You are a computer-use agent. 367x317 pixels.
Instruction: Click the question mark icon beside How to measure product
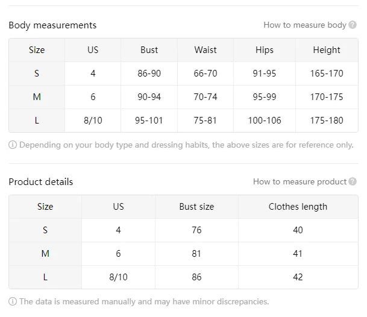click(x=354, y=181)
